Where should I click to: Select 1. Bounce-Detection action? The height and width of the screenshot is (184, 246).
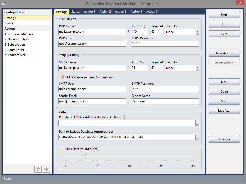[x=27, y=34]
